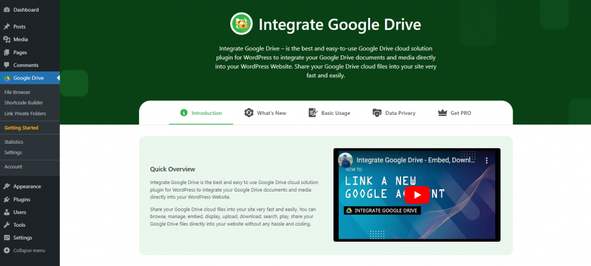
Task: Click the video thumbnail preview
Action: tap(417, 195)
